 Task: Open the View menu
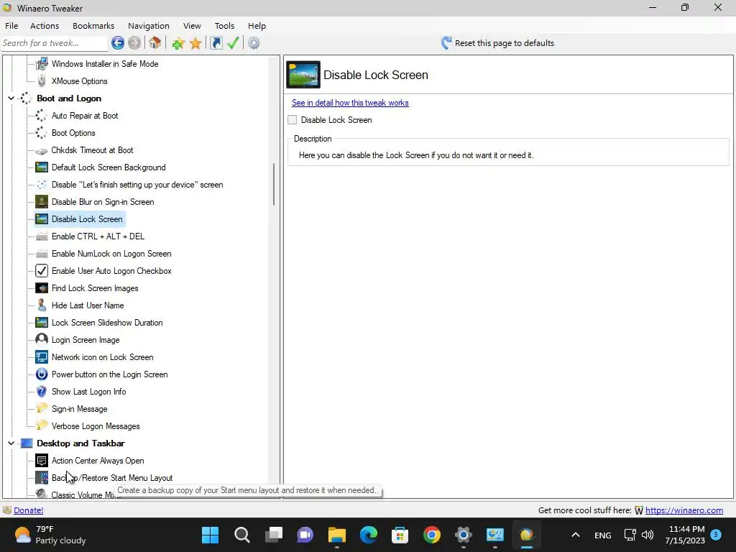pos(192,26)
